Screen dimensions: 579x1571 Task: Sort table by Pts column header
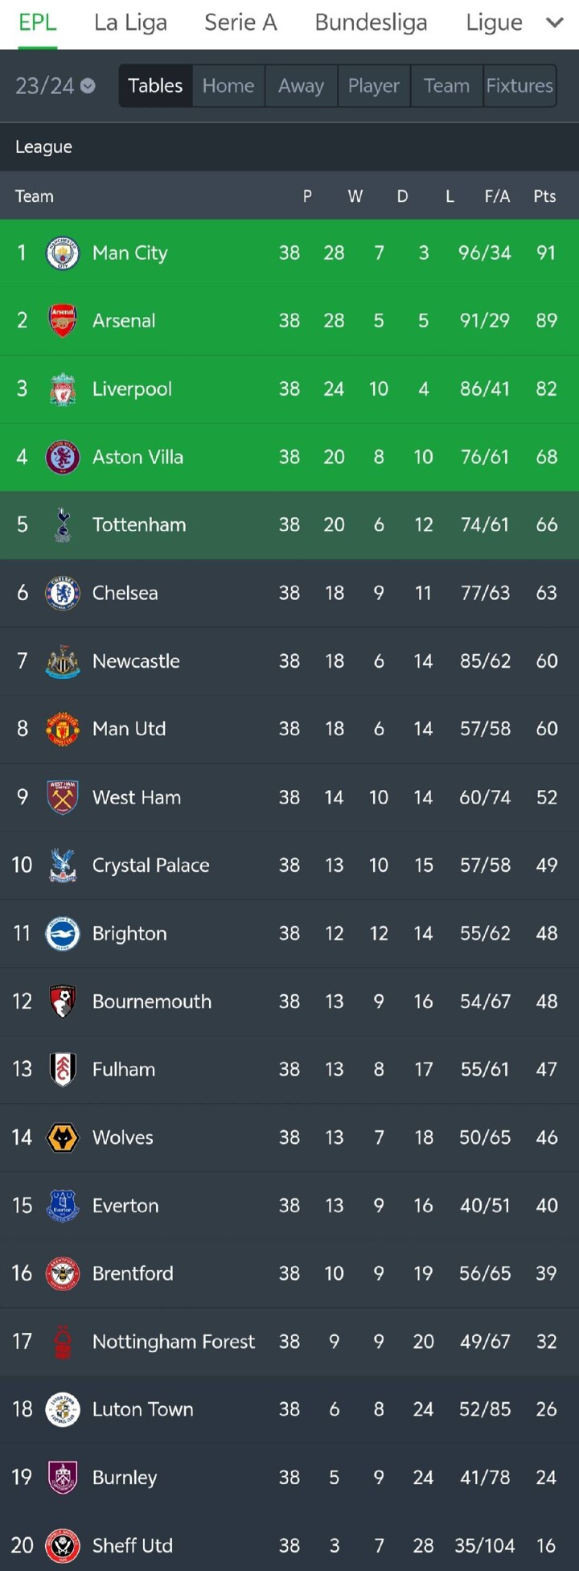(x=544, y=196)
